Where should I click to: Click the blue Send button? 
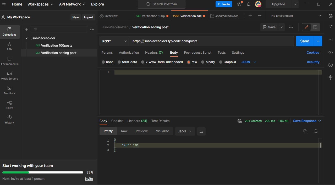coord(305,41)
